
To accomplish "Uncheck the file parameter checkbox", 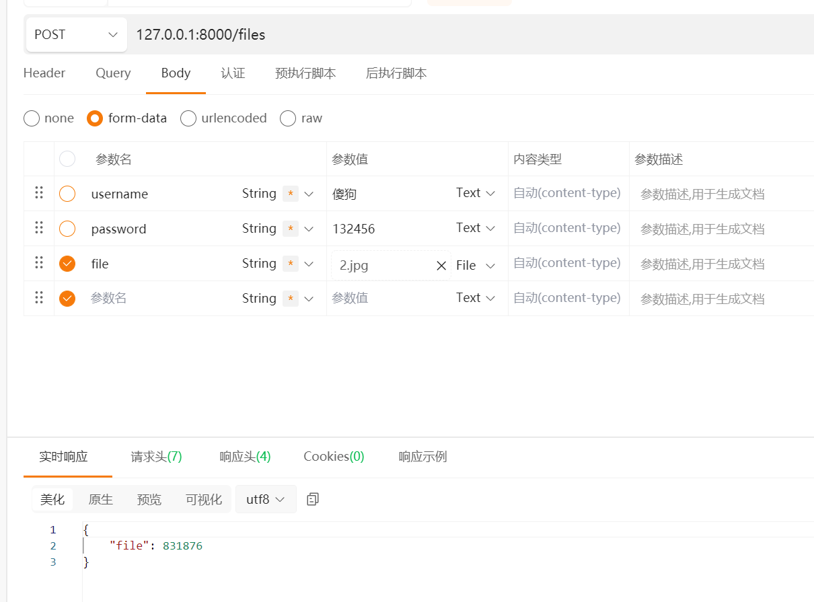I will pyautogui.click(x=67, y=264).
